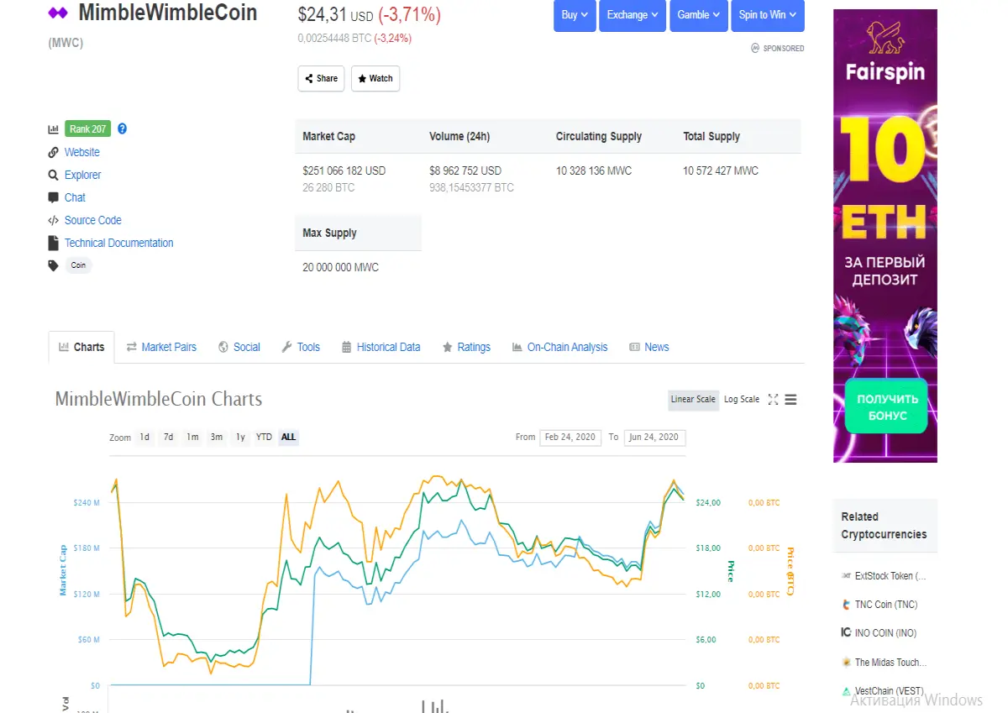This screenshot has width=1008, height=713.
Task: Click the TNC Coin logo icon
Action: click(x=846, y=605)
